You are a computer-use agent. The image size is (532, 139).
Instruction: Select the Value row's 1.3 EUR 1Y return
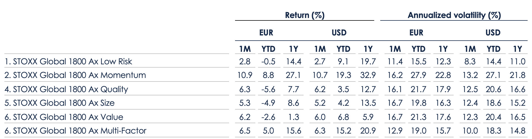pos(293,117)
